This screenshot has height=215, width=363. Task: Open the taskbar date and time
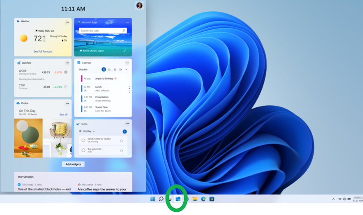pos(358,199)
